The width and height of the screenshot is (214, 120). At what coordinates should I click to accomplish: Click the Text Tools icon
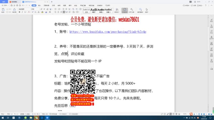[x=131, y=10]
